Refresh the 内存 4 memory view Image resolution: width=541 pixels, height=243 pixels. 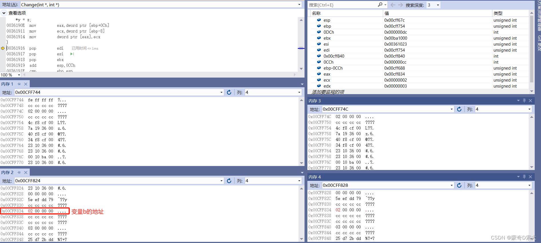459,185
